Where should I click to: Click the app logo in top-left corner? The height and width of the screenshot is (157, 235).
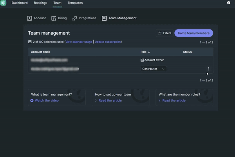tap(4, 3)
